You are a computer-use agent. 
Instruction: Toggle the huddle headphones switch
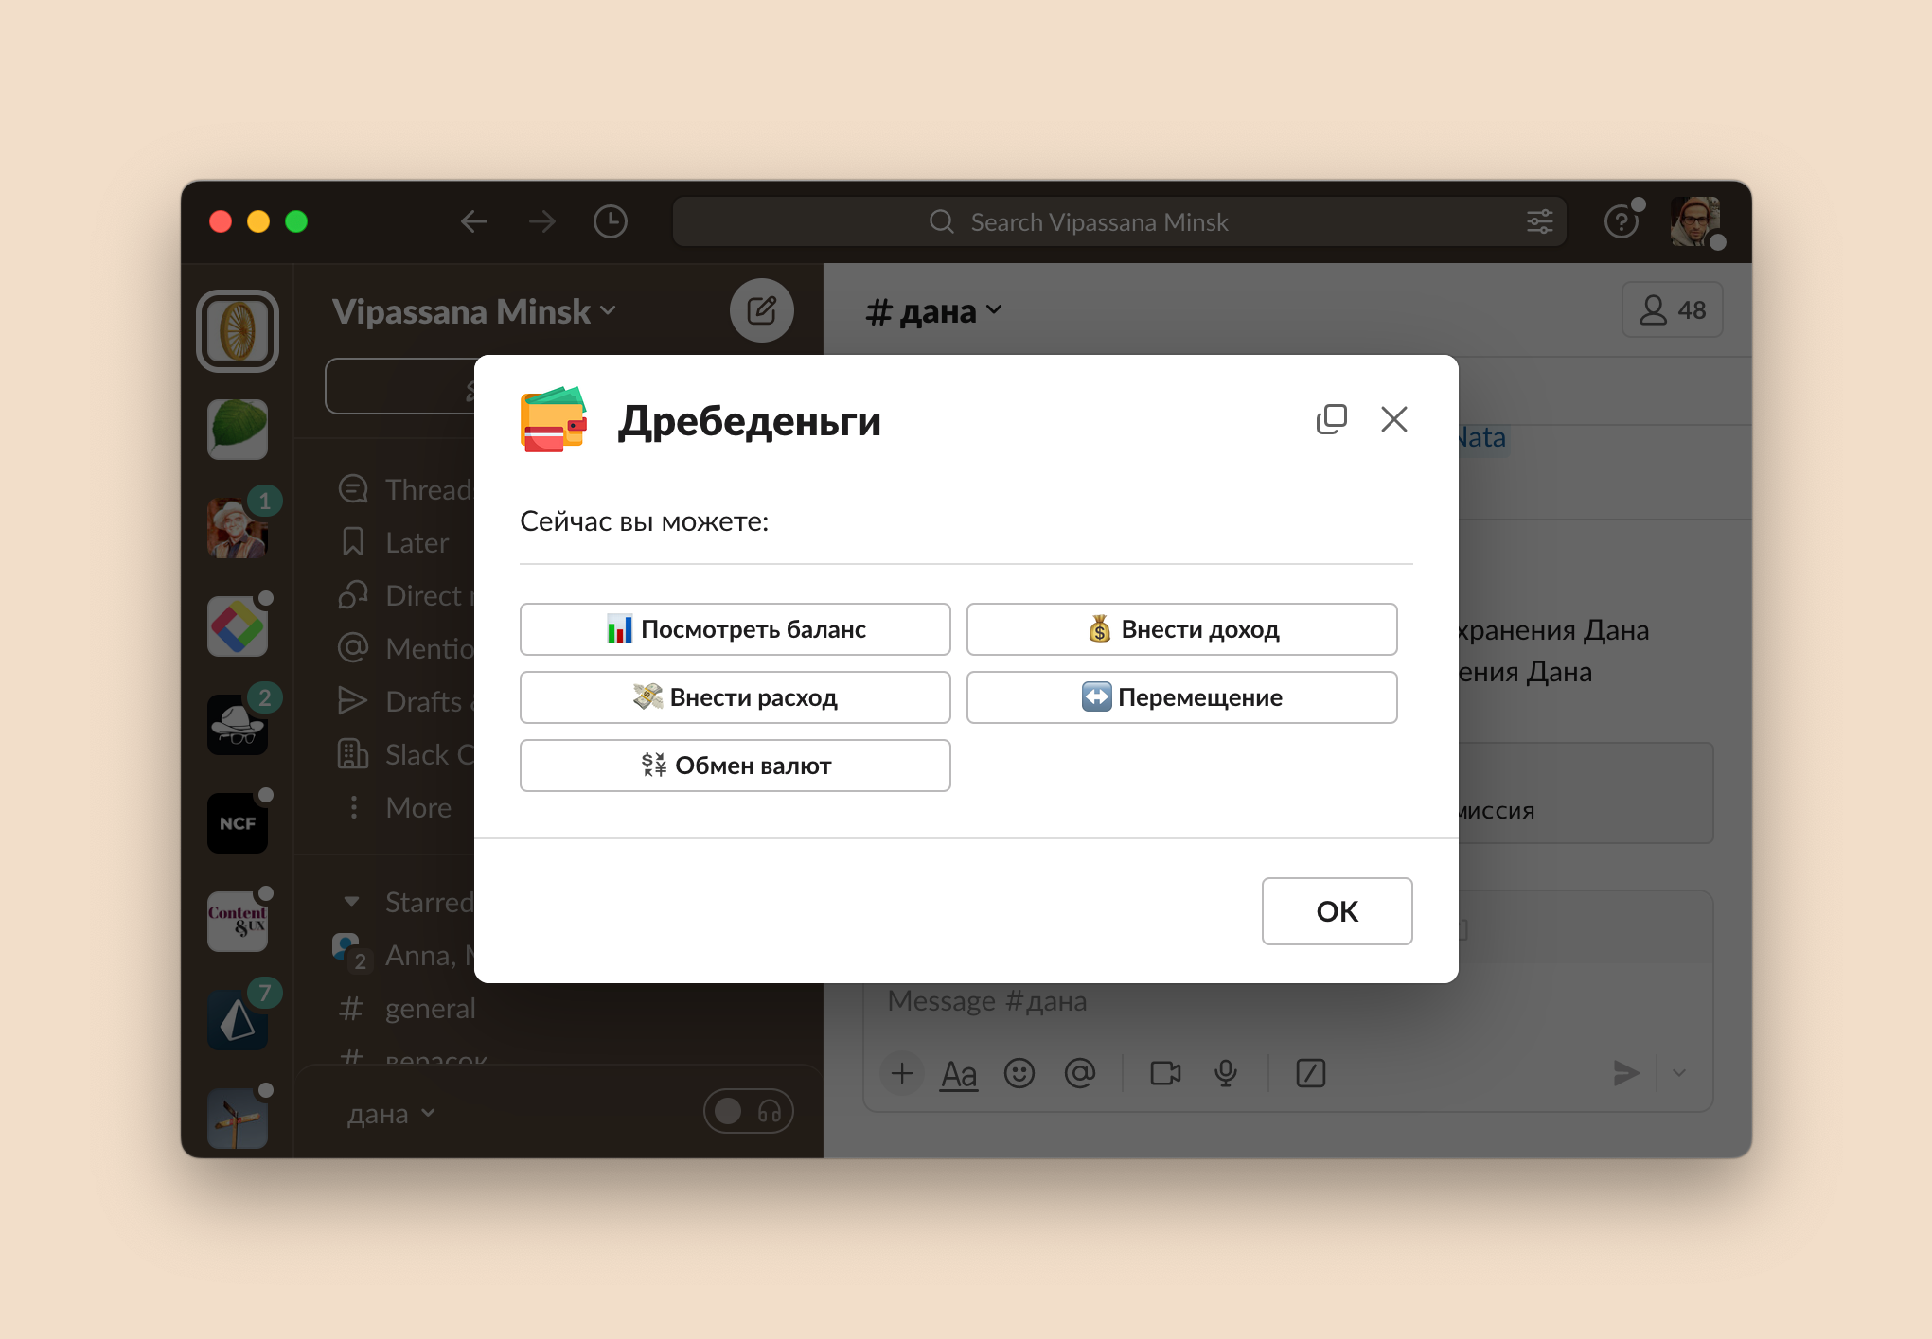click(x=748, y=1111)
